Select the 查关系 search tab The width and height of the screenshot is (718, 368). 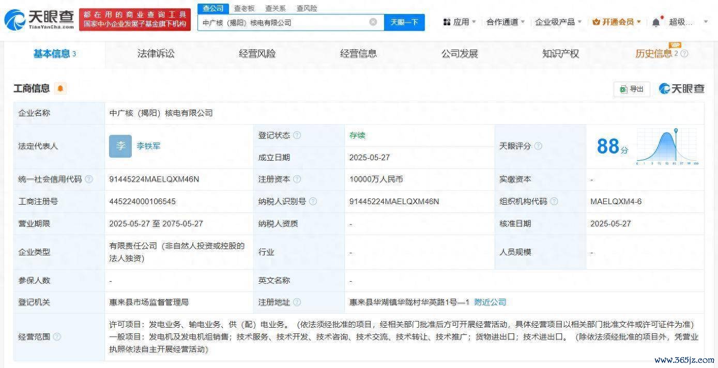click(x=276, y=8)
